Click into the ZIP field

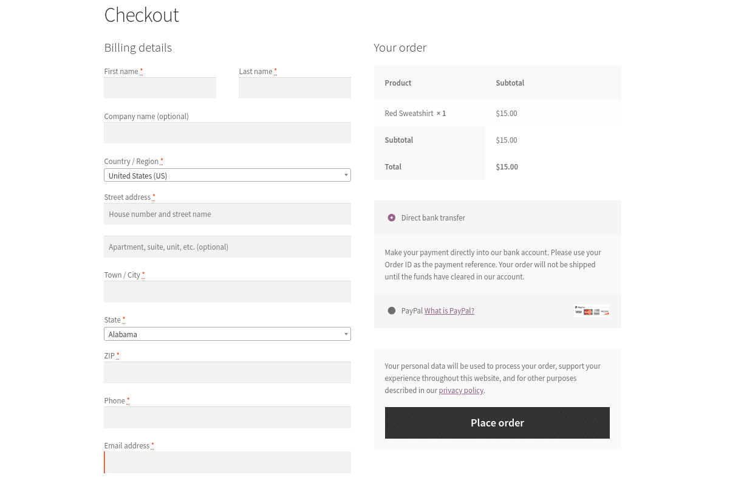point(227,372)
